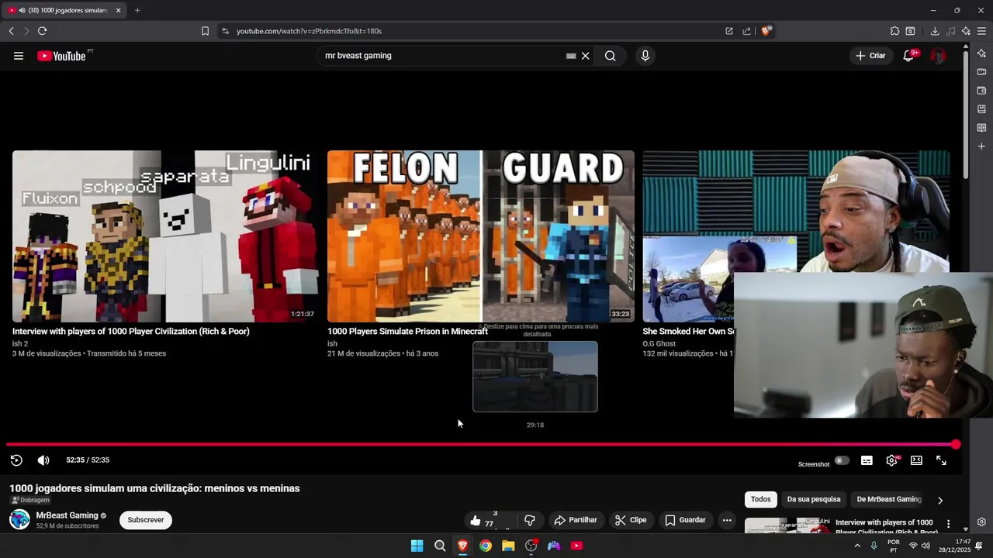
Task: Go forward in the browser
Action: click(x=26, y=31)
